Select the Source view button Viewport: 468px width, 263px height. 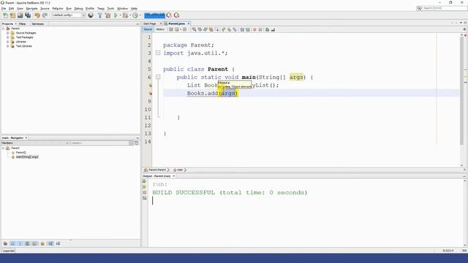pos(148,29)
